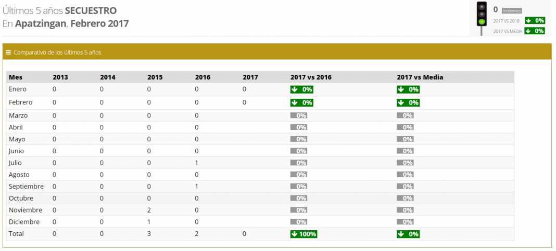
Task: Click the 2016 column header
Action: click(203, 77)
